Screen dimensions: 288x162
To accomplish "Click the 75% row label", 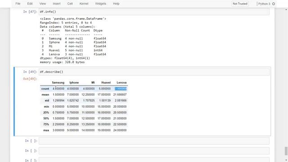I will point(46,124).
